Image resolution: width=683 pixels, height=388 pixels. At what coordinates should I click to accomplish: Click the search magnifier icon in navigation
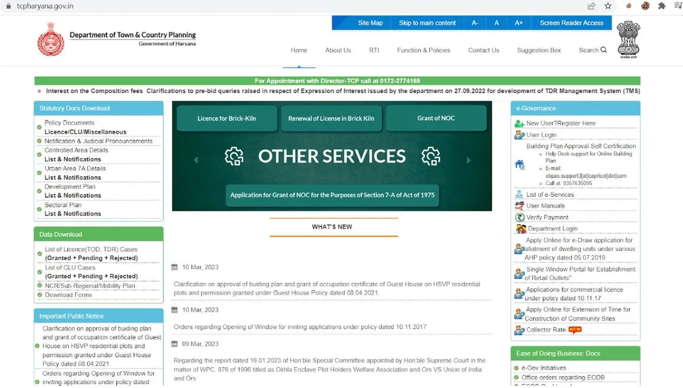[x=603, y=50]
